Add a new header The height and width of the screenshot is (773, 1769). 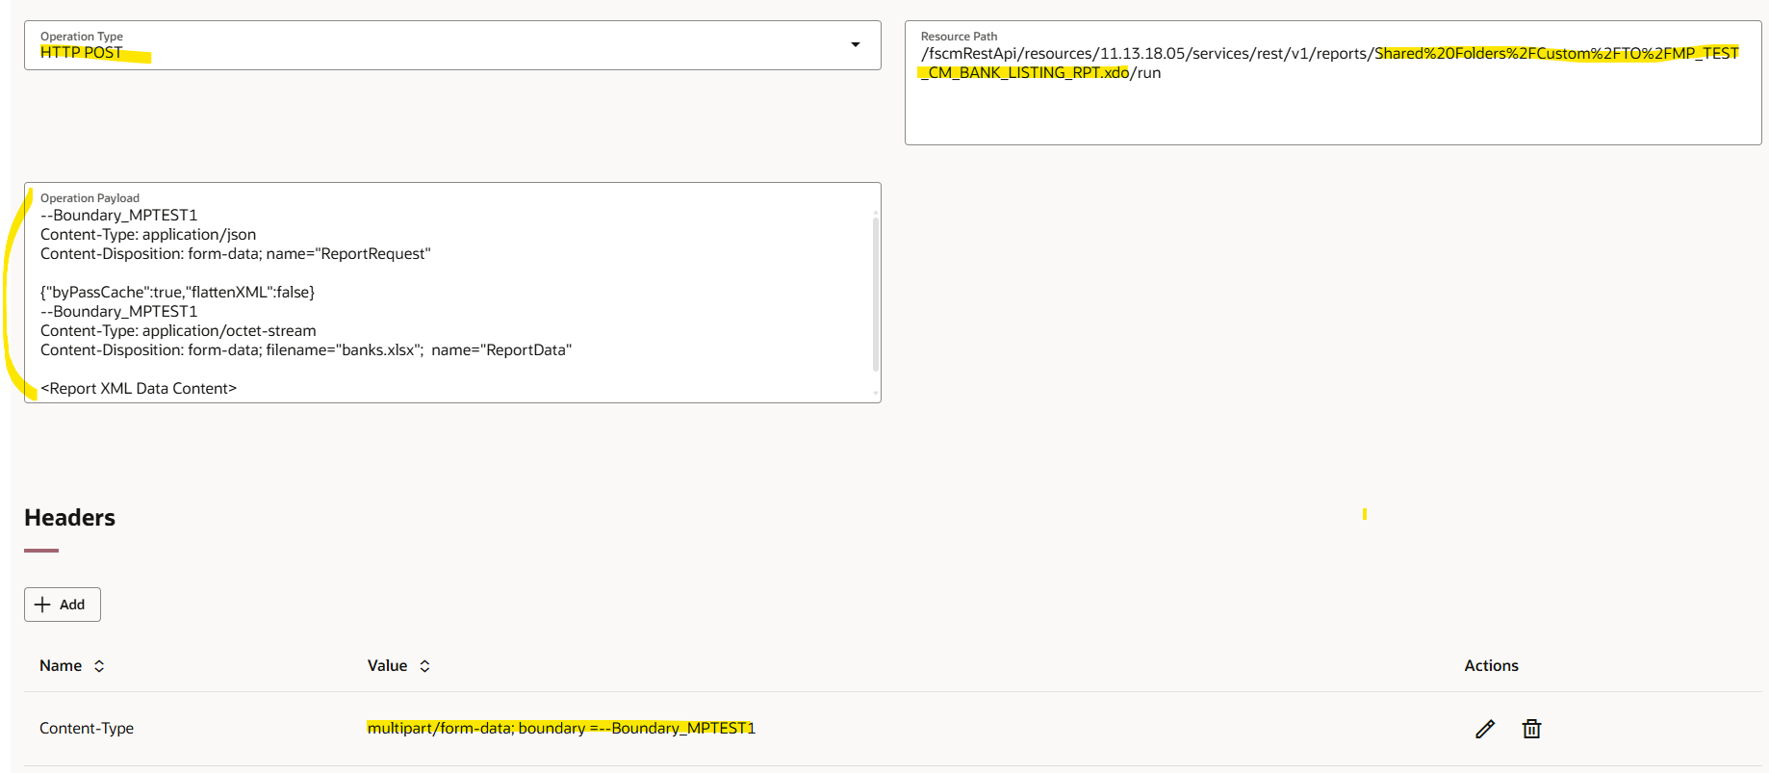coord(63,605)
